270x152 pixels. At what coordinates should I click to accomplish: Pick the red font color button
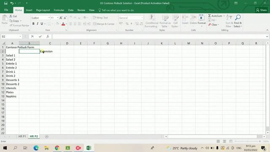click(63, 24)
